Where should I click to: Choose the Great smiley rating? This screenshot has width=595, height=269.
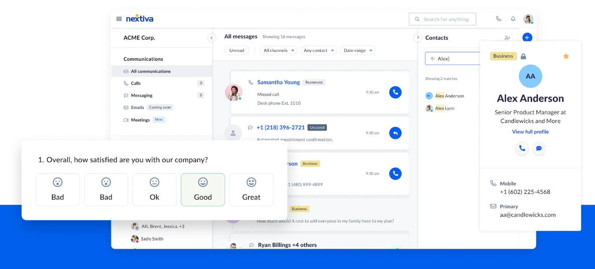coord(251,189)
